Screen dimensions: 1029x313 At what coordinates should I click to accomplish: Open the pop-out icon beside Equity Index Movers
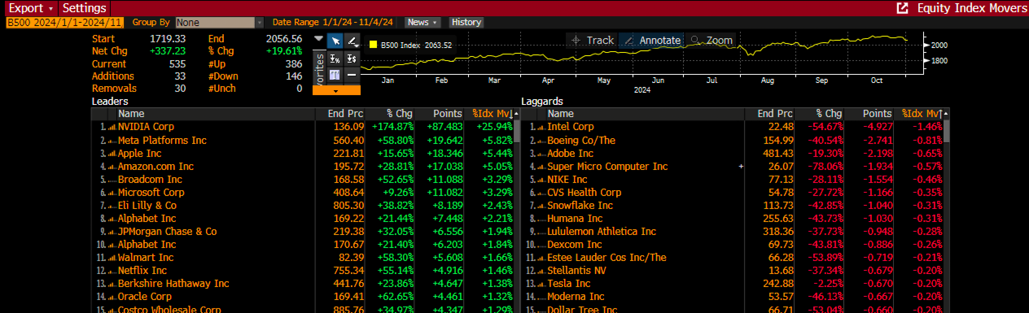902,8
